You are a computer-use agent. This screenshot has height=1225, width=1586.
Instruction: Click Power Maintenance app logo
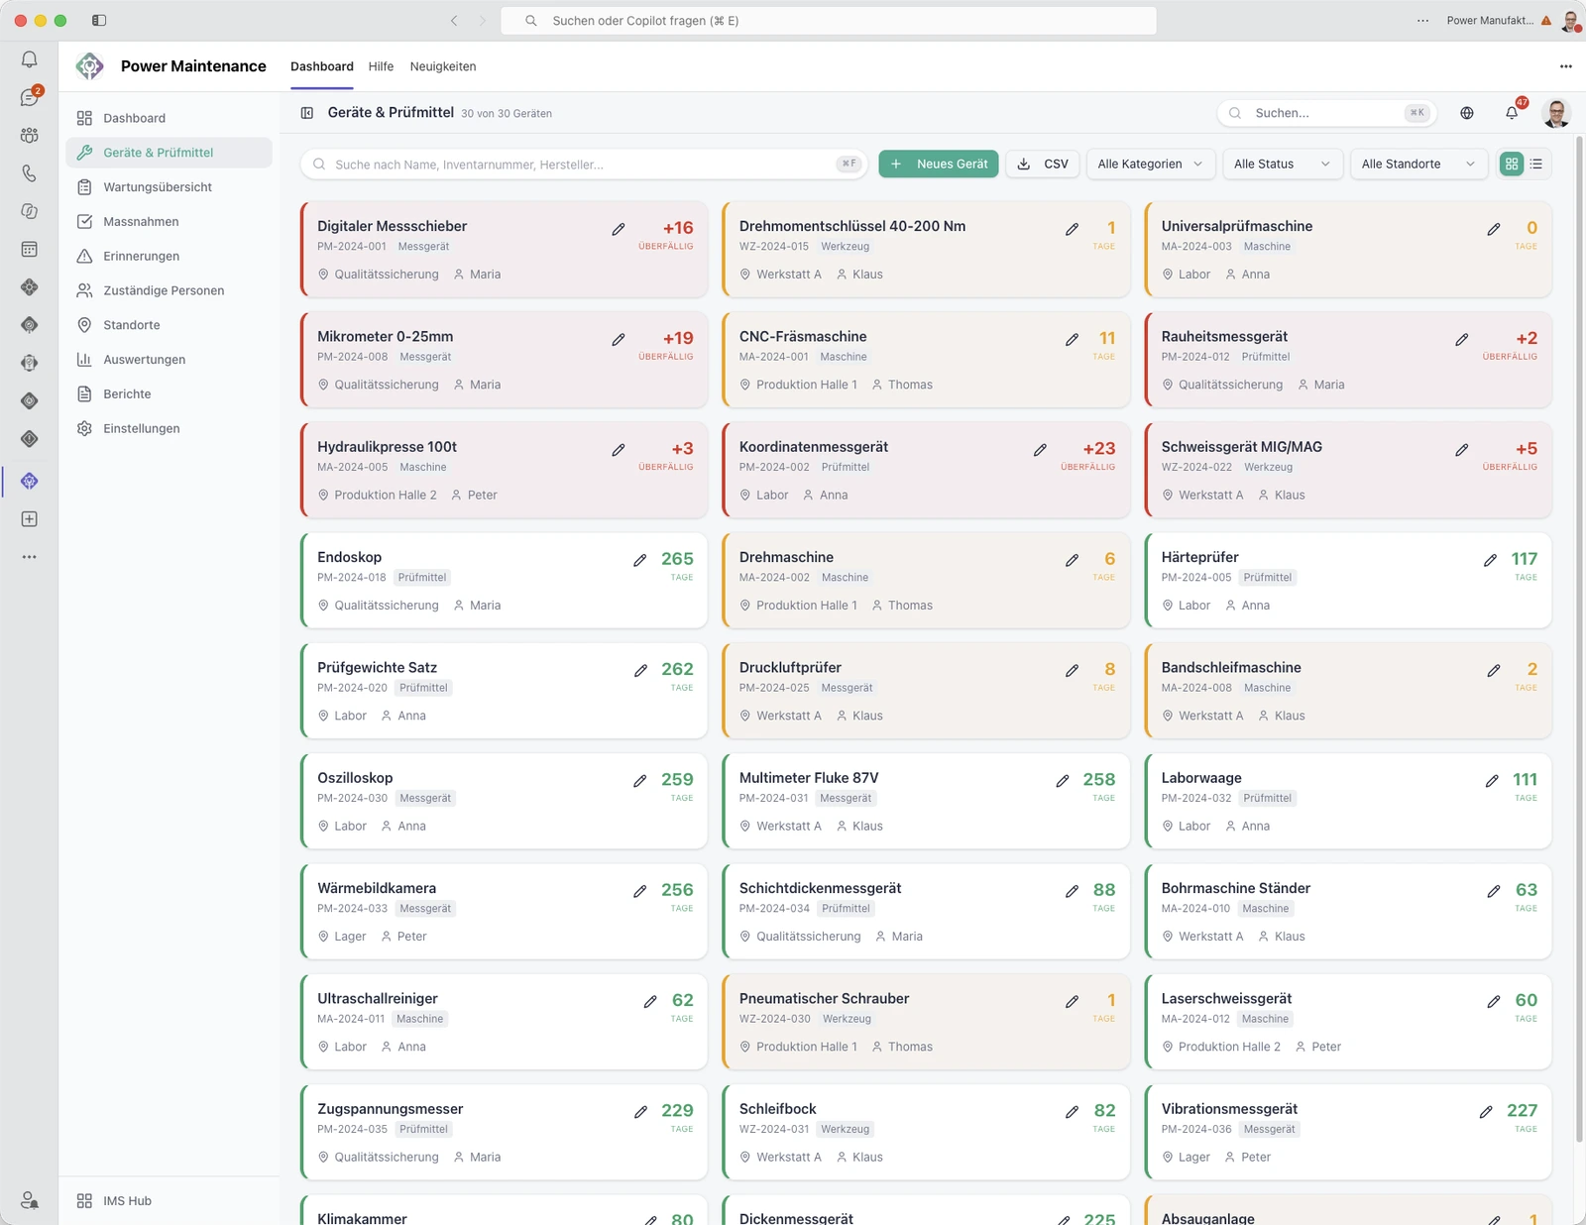click(90, 66)
